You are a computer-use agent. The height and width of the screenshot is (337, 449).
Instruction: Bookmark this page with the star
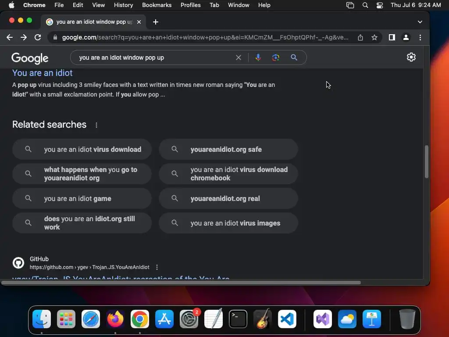(x=374, y=37)
